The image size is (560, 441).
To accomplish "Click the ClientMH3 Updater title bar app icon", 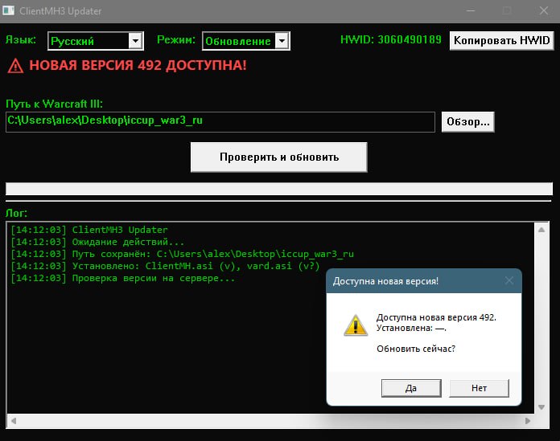I will [8, 10].
